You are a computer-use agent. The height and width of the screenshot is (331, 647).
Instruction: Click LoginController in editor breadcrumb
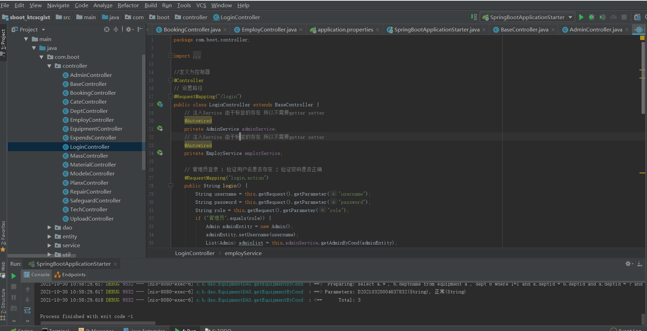[x=195, y=253]
